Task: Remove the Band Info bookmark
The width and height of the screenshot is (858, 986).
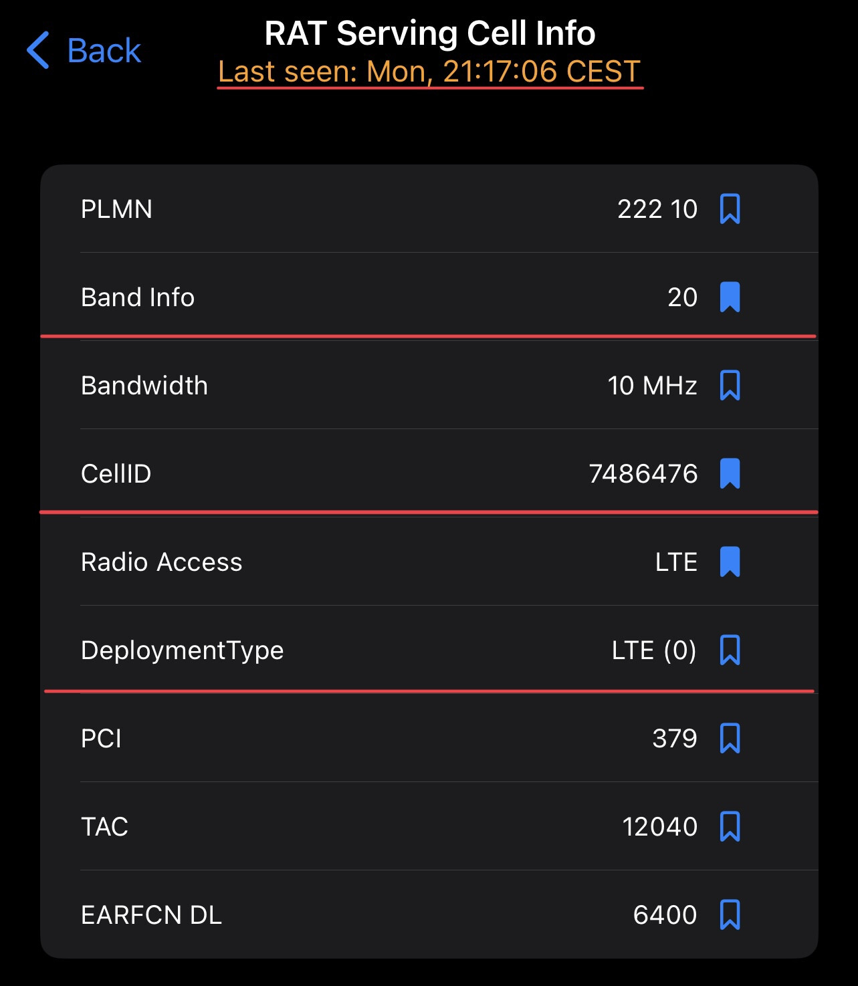Action: [x=730, y=297]
